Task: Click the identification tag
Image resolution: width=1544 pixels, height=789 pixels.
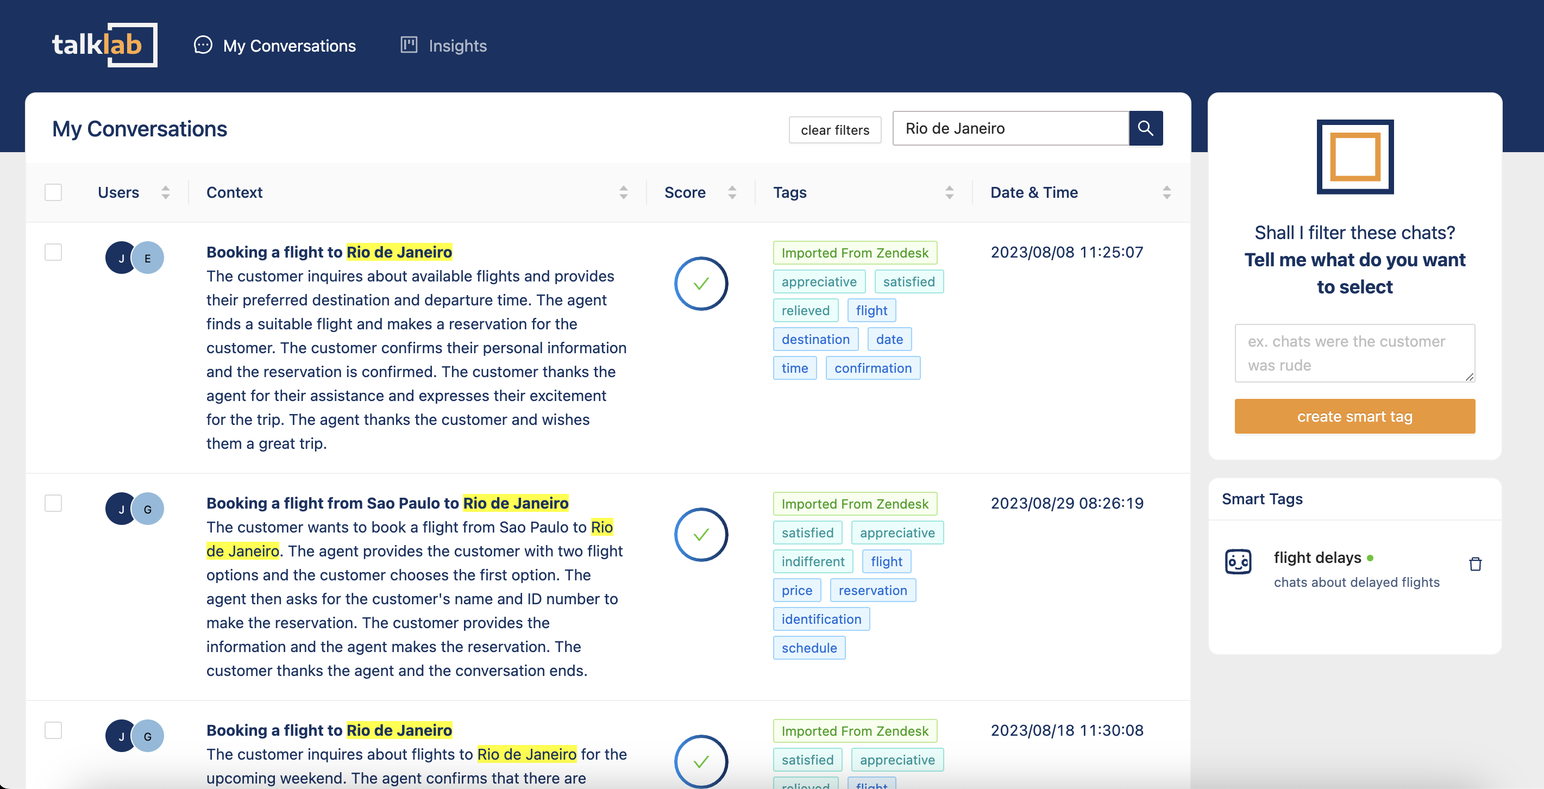Action: [x=821, y=619]
